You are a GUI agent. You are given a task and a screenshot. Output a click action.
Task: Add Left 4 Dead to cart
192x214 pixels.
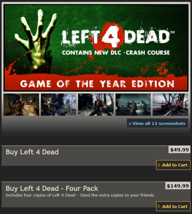pos(173,165)
